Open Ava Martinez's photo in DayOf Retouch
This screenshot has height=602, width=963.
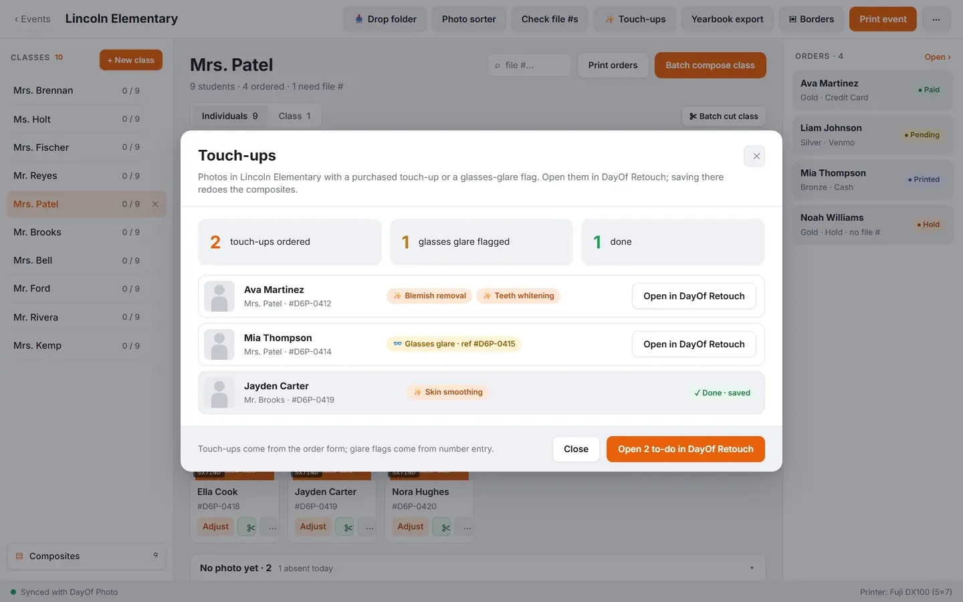click(x=694, y=296)
